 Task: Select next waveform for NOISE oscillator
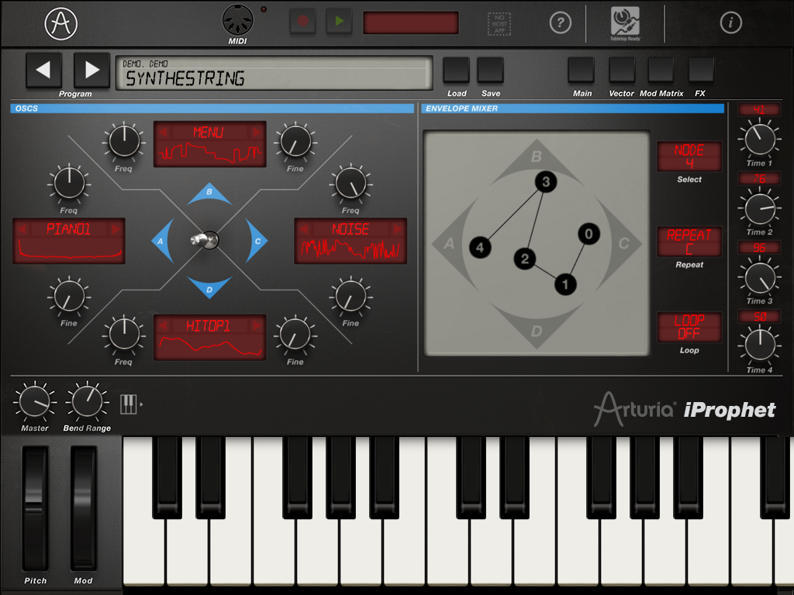point(397,229)
